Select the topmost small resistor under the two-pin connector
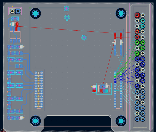156x132 pixels. pyautogui.click(x=15, y=19)
